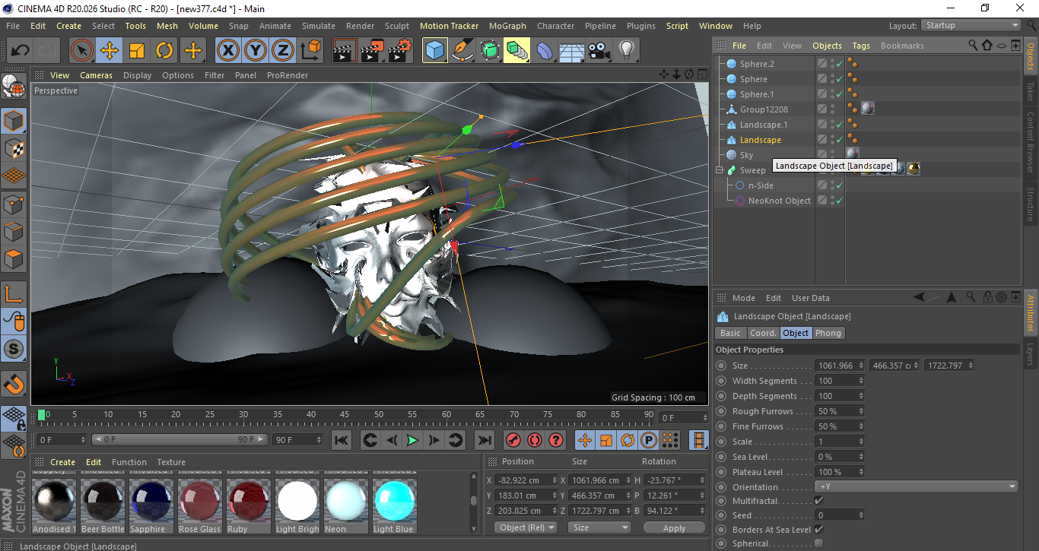
Task: Activate the Move tool
Action: point(110,51)
